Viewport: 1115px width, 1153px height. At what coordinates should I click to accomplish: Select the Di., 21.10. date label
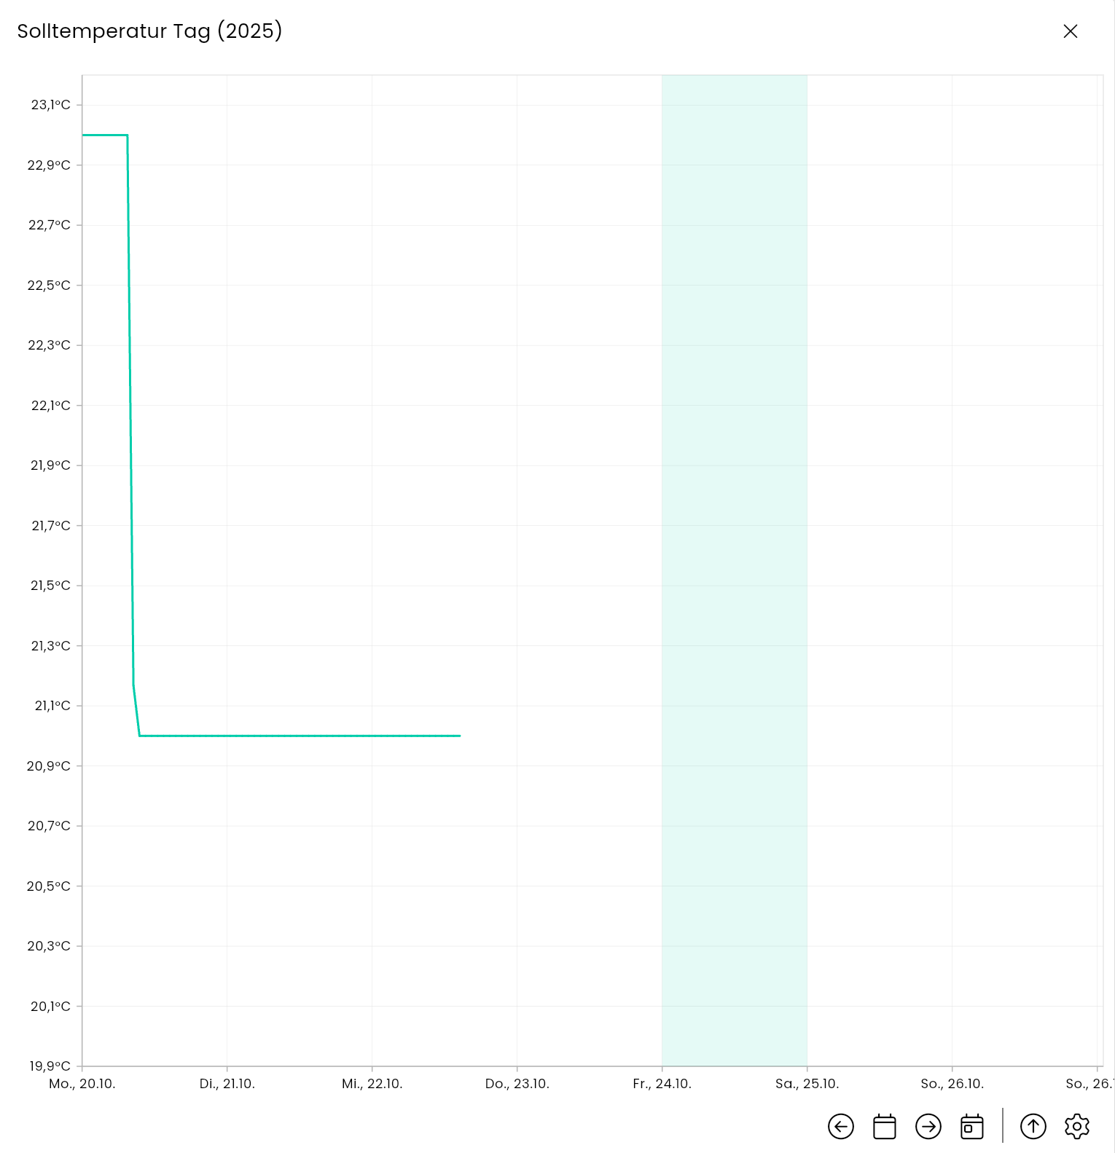pyautogui.click(x=227, y=1084)
